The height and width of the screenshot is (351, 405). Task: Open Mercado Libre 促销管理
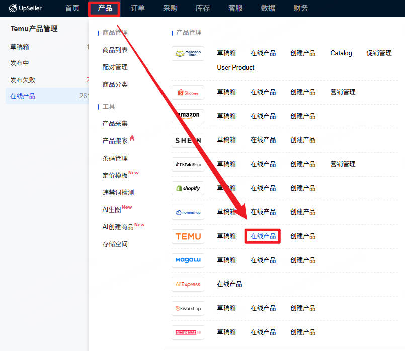pyautogui.click(x=379, y=53)
